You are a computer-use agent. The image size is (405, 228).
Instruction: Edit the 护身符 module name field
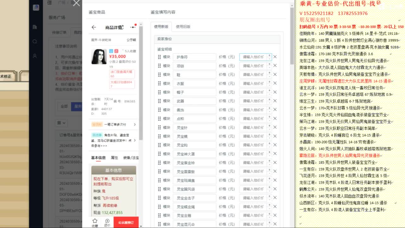click(194, 57)
